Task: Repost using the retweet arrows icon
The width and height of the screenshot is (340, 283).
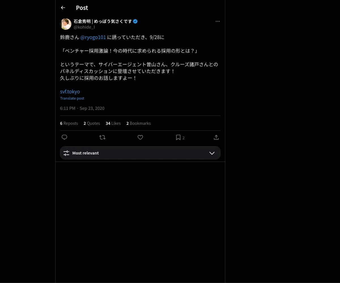Action: (x=102, y=137)
